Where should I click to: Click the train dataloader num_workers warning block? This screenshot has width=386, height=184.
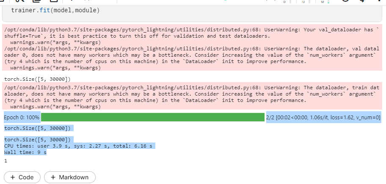click(192, 97)
